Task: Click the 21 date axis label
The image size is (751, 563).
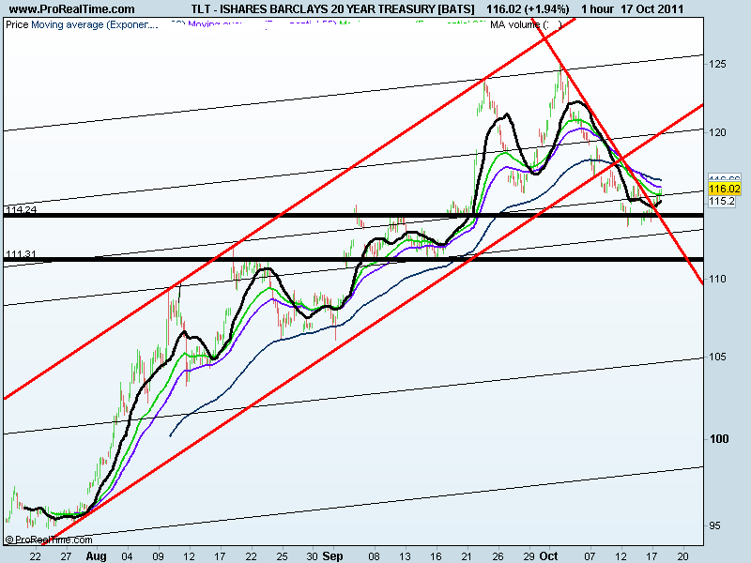Action: tap(467, 555)
